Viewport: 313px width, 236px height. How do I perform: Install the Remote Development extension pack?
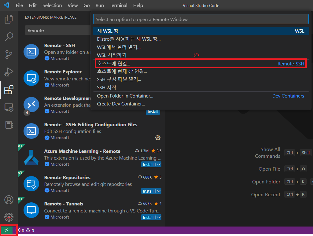153,112
